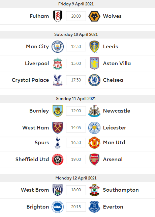The height and width of the screenshot is (217, 155).
Task: Click the 20:15 Brighton v Everton time box
Action: pyautogui.click(x=76, y=207)
